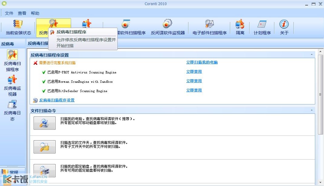Open the 隔离 quarantine toolbar icon
This screenshot has width=324, height=186.
(x=240, y=27)
